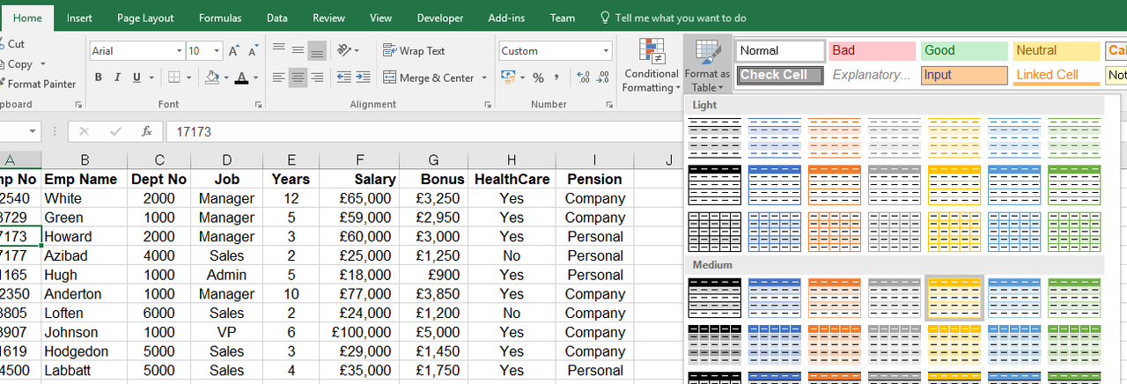Open the Data tab
The height and width of the screenshot is (384, 1127).
(277, 18)
